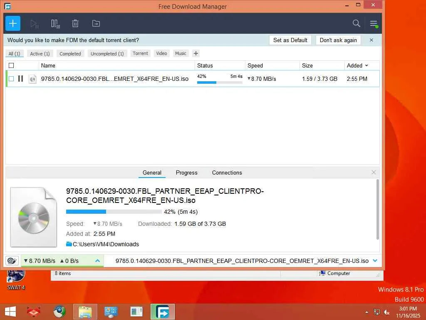Click the details panel vertical scrollbar

click(378, 210)
